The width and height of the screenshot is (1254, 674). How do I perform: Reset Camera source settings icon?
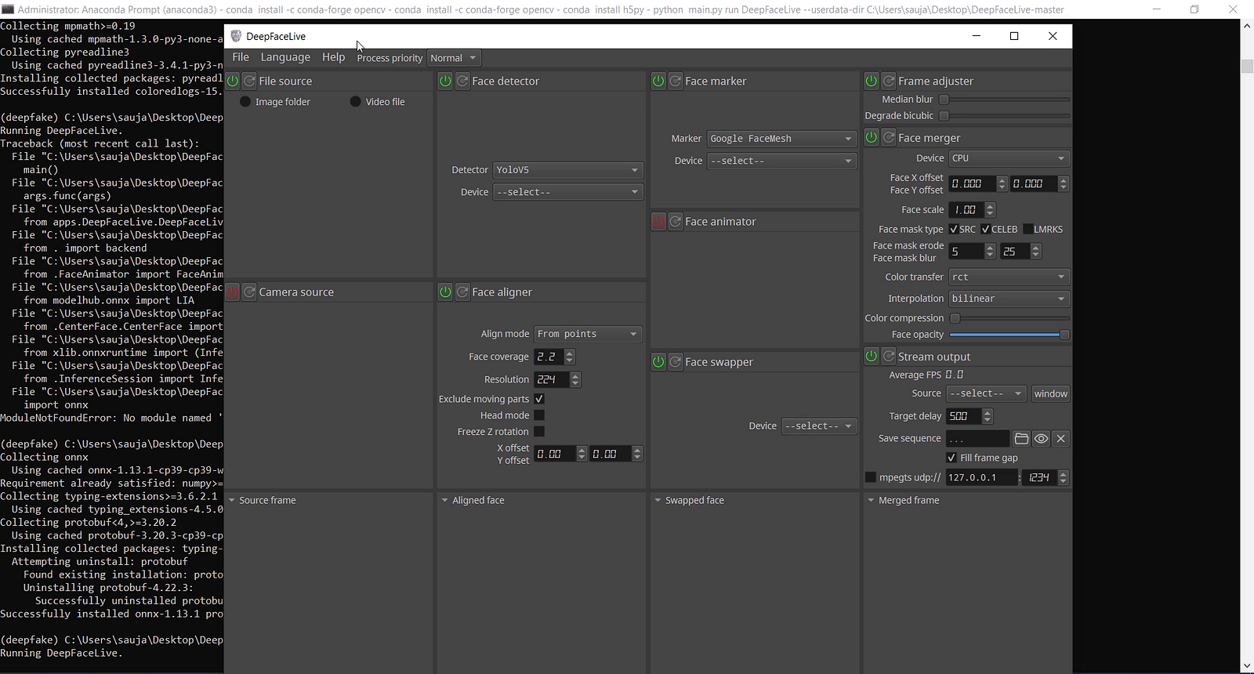pos(249,292)
